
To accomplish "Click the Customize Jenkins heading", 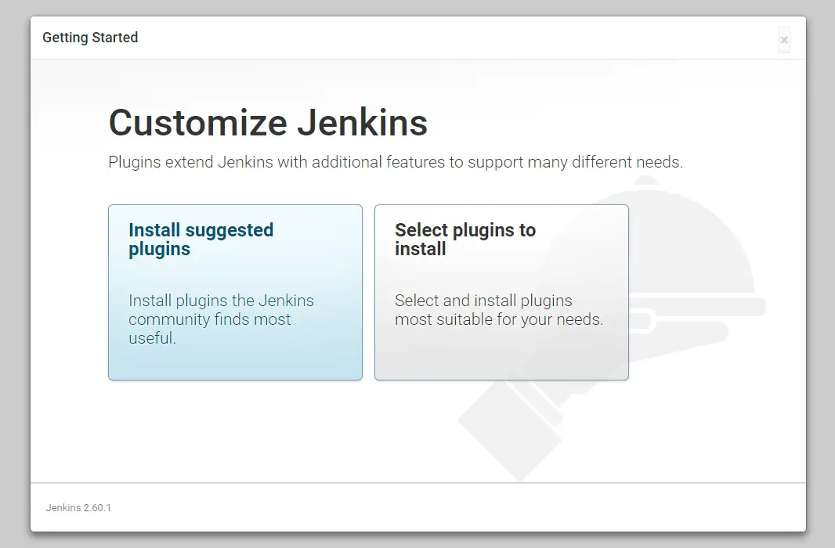I will coord(268,122).
